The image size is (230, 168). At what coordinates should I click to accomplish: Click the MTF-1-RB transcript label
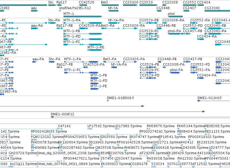(72, 31)
